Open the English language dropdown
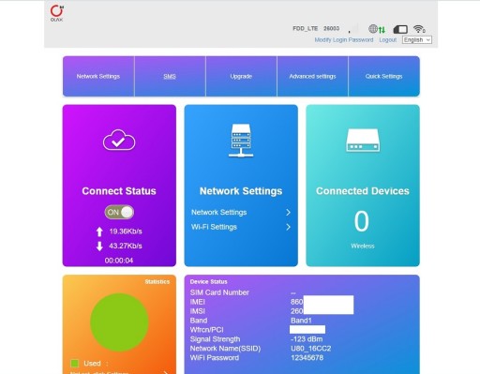 click(417, 40)
